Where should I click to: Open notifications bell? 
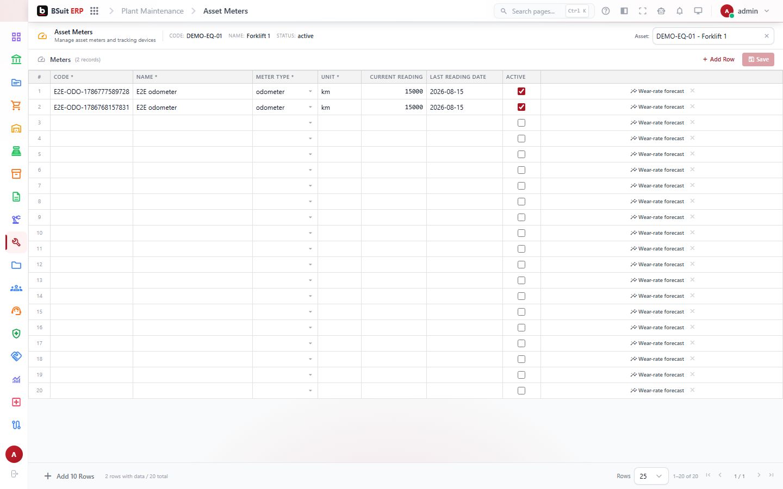click(680, 11)
